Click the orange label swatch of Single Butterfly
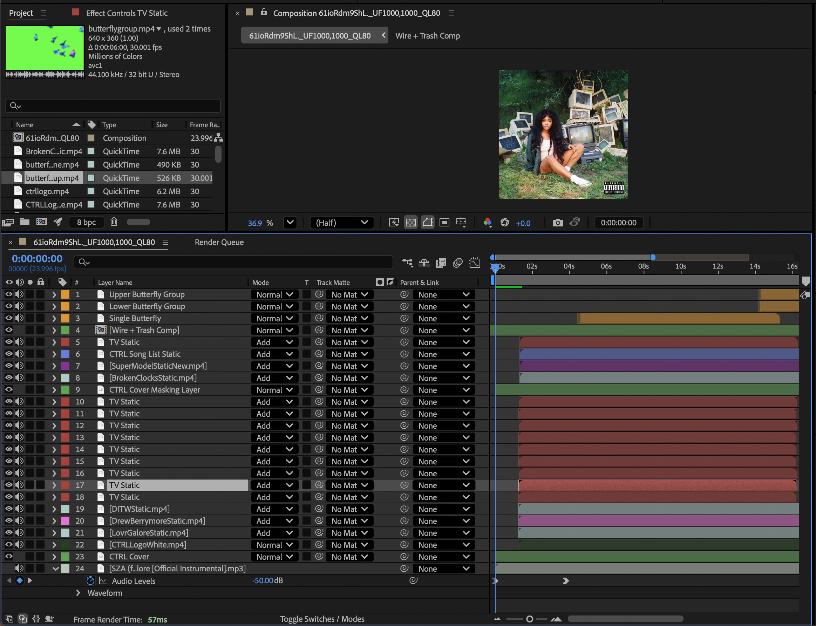816x626 pixels. tap(65, 318)
